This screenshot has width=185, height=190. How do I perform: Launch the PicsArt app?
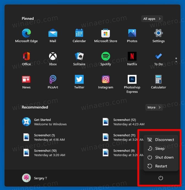(x=53, y=80)
